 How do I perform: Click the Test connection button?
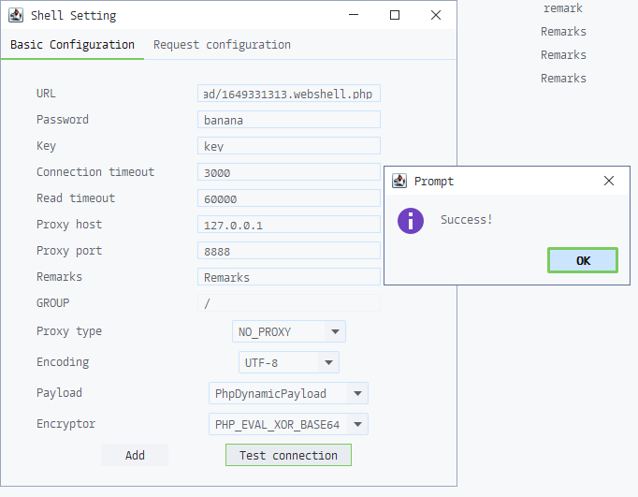coord(288,456)
